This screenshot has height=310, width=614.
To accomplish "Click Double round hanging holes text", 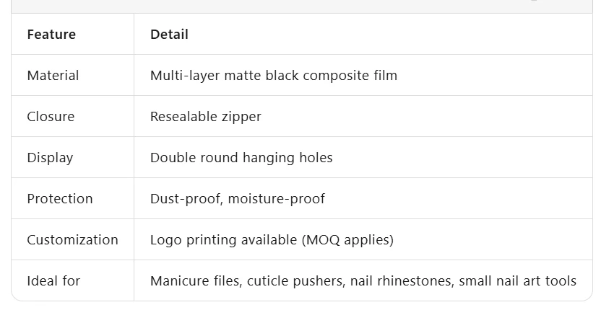I will tap(241, 158).
